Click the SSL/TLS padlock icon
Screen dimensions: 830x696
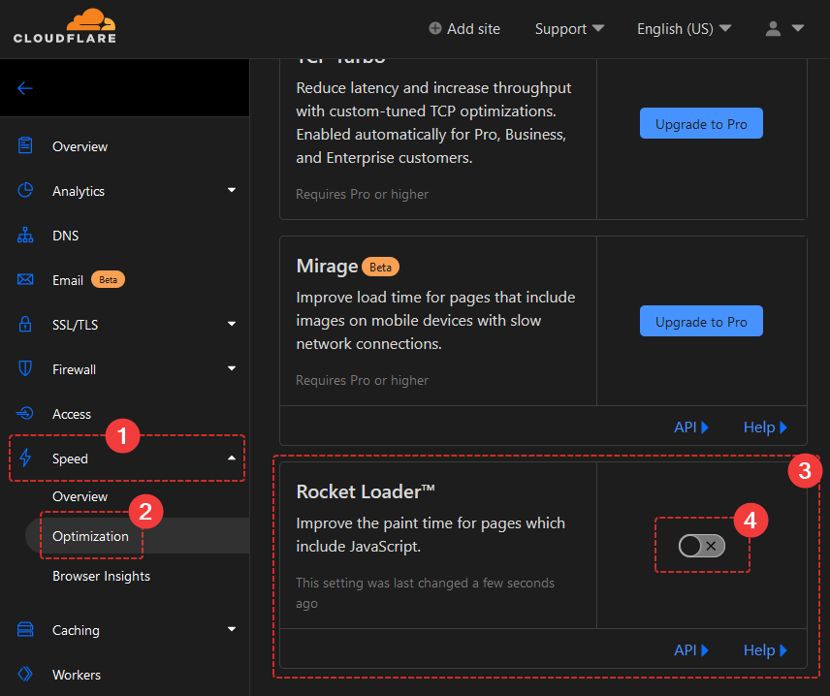coord(25,324)
